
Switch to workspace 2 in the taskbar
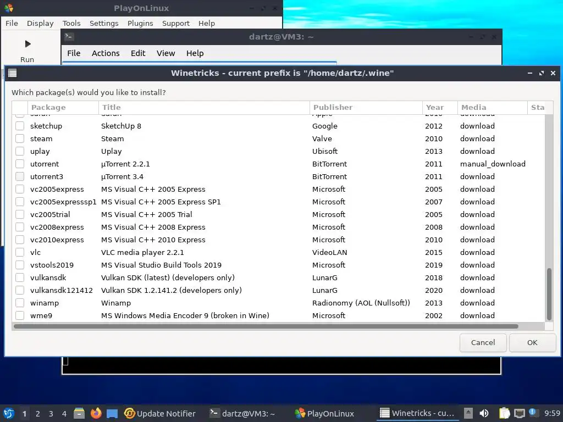38,414
